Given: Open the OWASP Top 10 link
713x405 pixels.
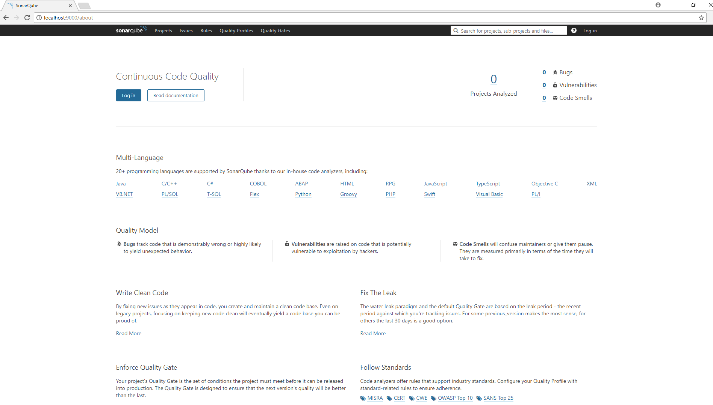Looking at the screenshot, I should coord(455,398).
